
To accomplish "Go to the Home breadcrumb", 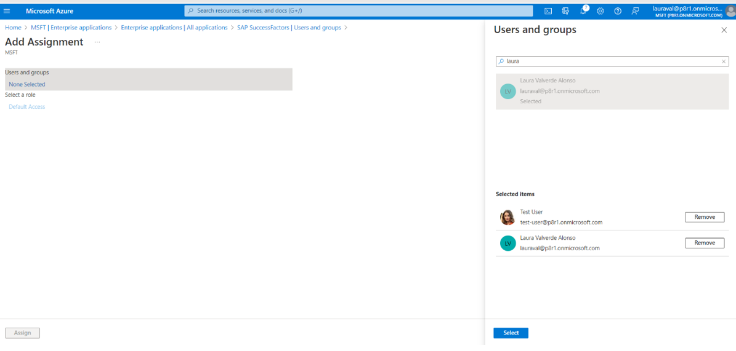I will (13, 28).
